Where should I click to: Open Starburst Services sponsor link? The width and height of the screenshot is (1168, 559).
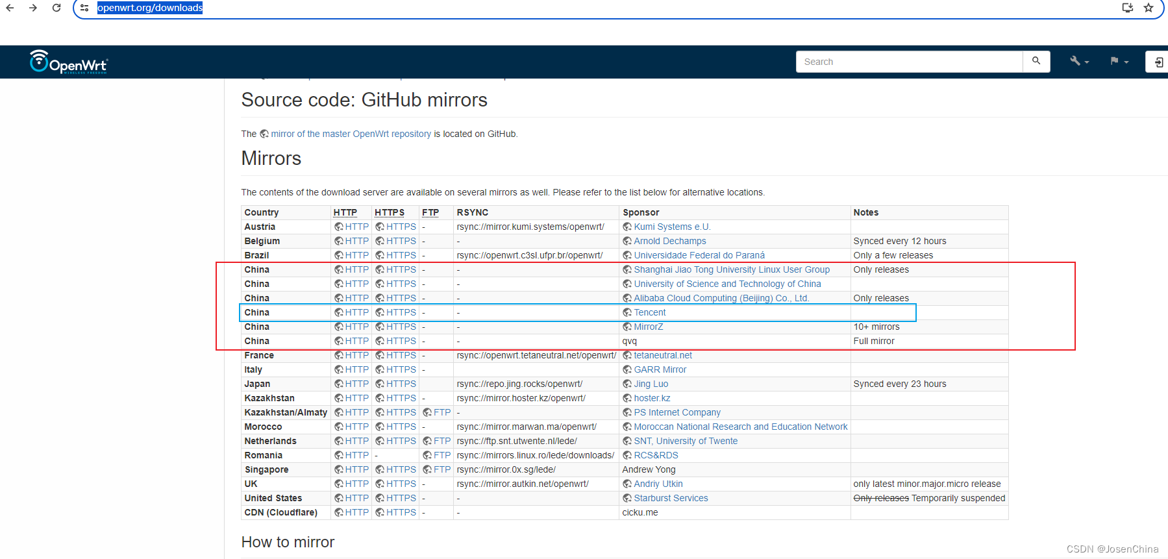pos(671,498)
